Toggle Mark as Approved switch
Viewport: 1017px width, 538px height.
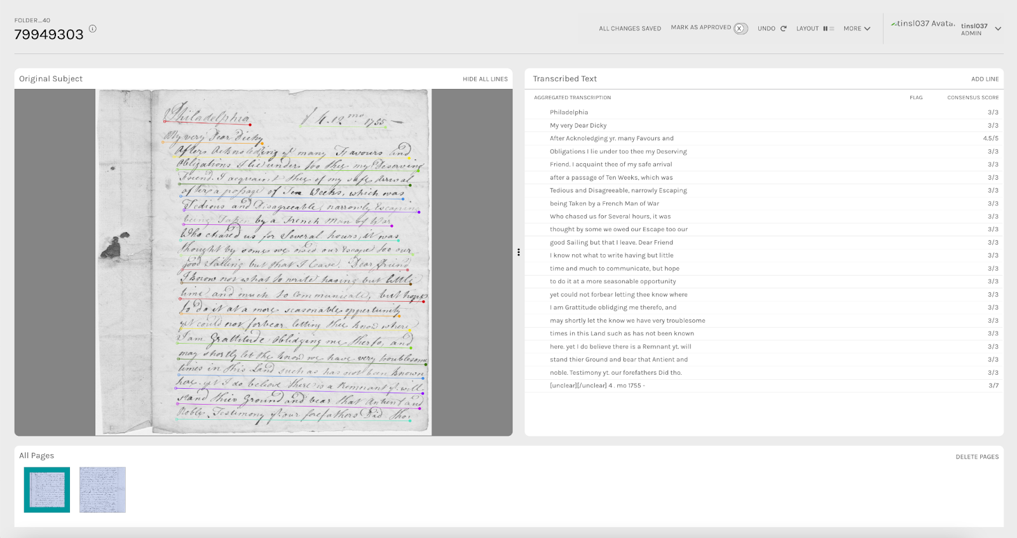click(x=741, y=29)
